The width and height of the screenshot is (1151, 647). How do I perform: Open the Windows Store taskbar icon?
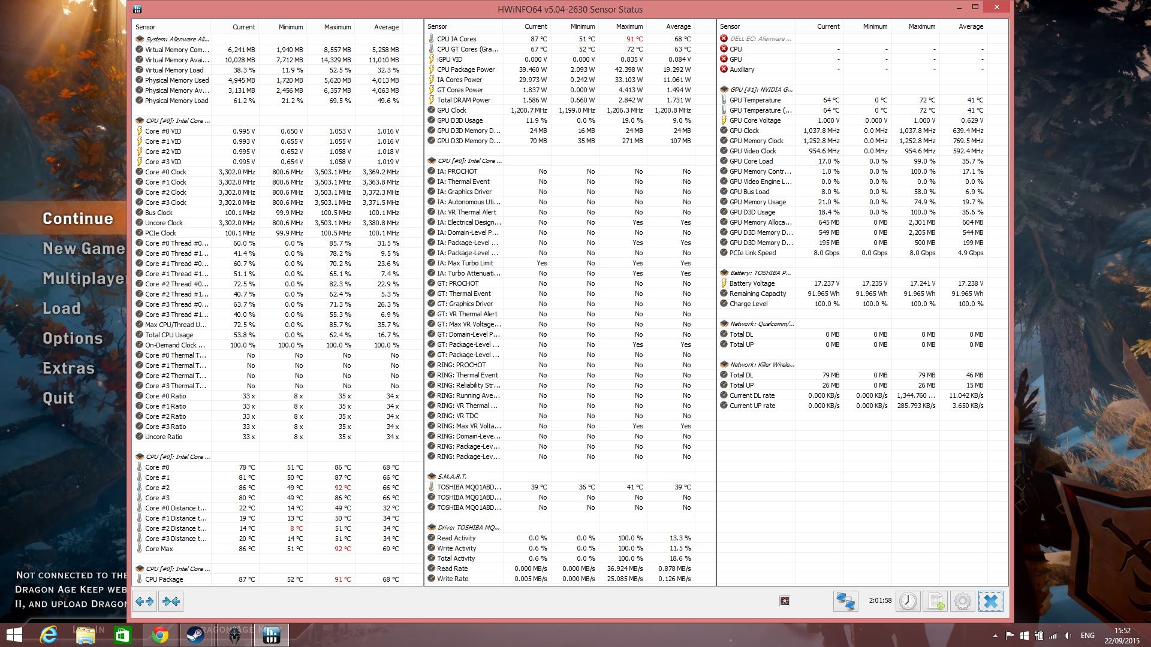tap(122, 635)
